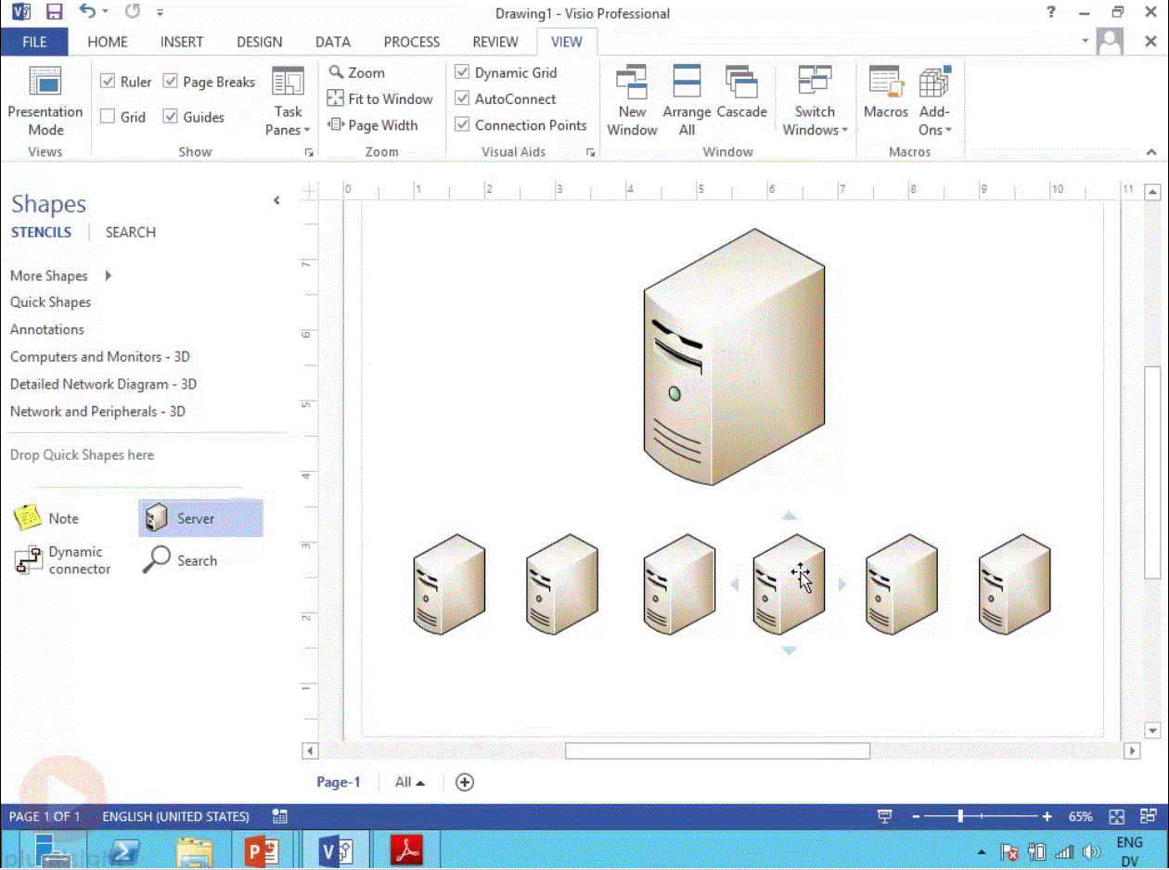The height and width of the screenshot is (870, 1169).
Task: Open the Undo history dropdown arrow
Action: pos(105,12)
